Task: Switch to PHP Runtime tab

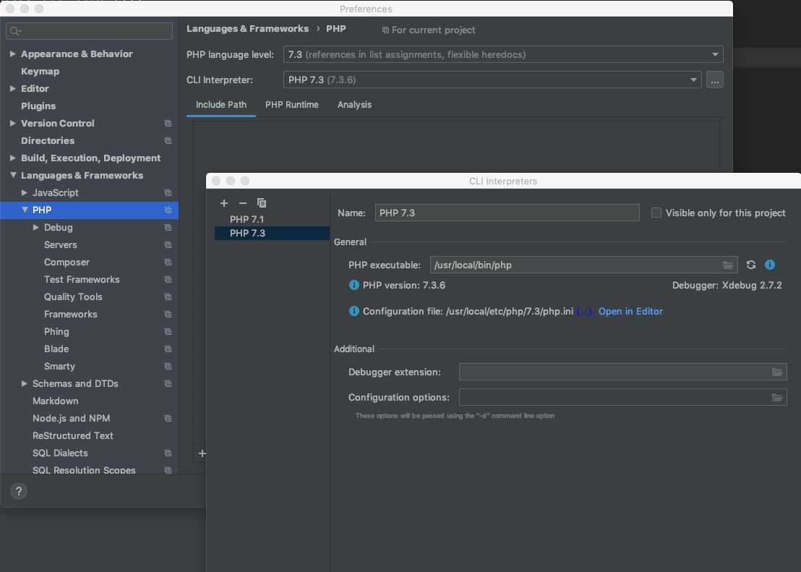Action: click(x=291, y=105)
